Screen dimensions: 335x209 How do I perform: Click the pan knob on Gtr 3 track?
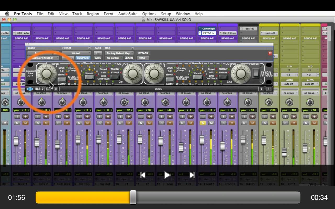pyautogui.click(x=269, y=102)
